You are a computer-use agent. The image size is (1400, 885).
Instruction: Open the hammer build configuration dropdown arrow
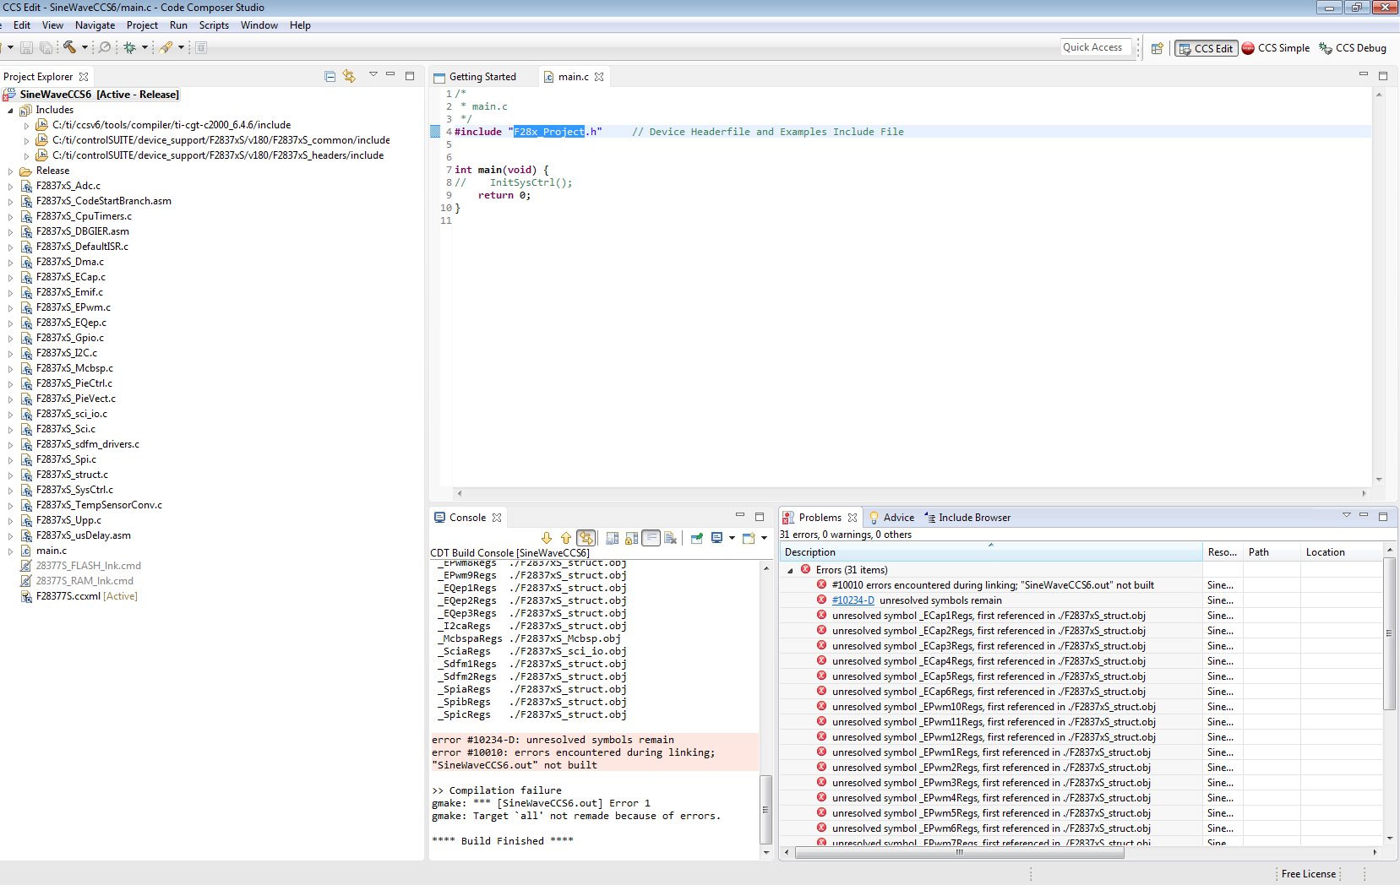point(84,48)
